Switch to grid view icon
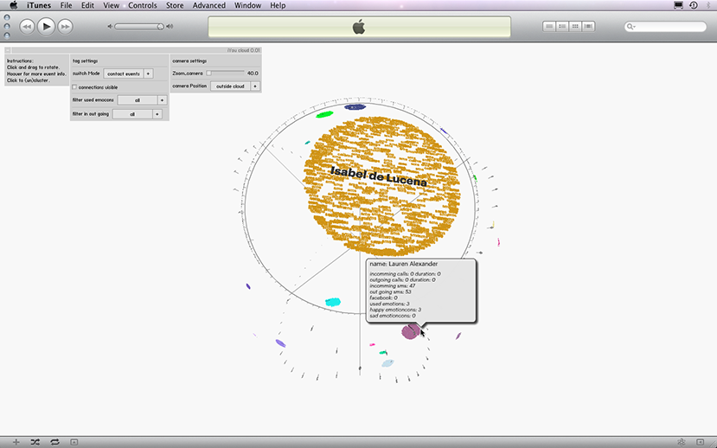 (576, 27)
